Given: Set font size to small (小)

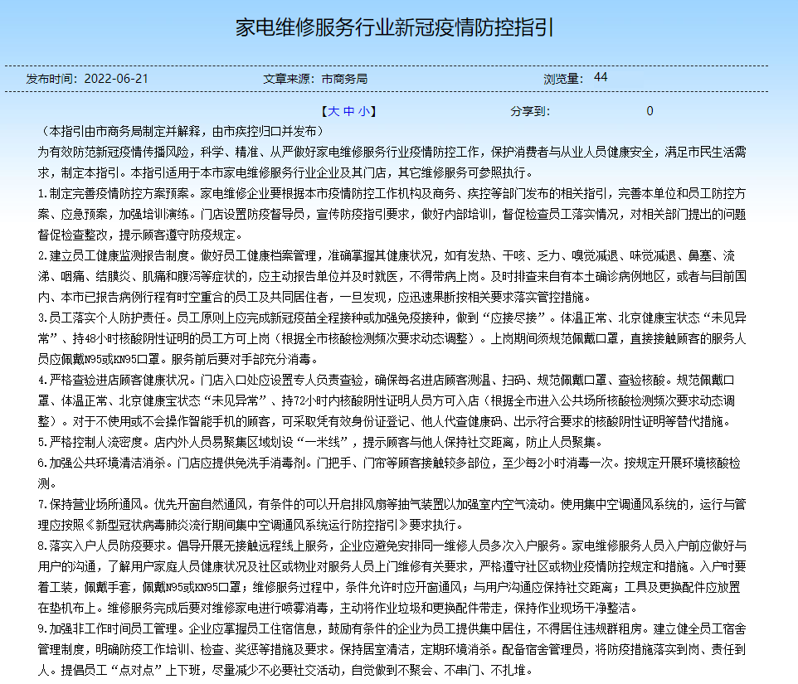Looking at the screenshot, I should pyautogui.click(x=363, y=111).
